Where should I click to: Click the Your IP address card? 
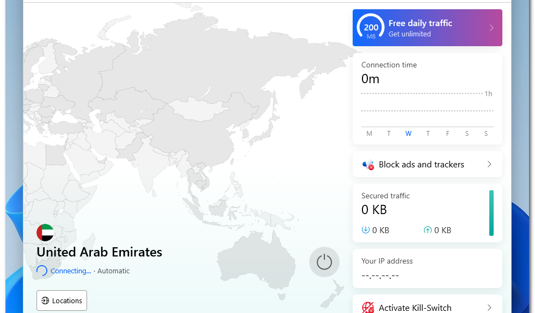(x=427, y=268)
